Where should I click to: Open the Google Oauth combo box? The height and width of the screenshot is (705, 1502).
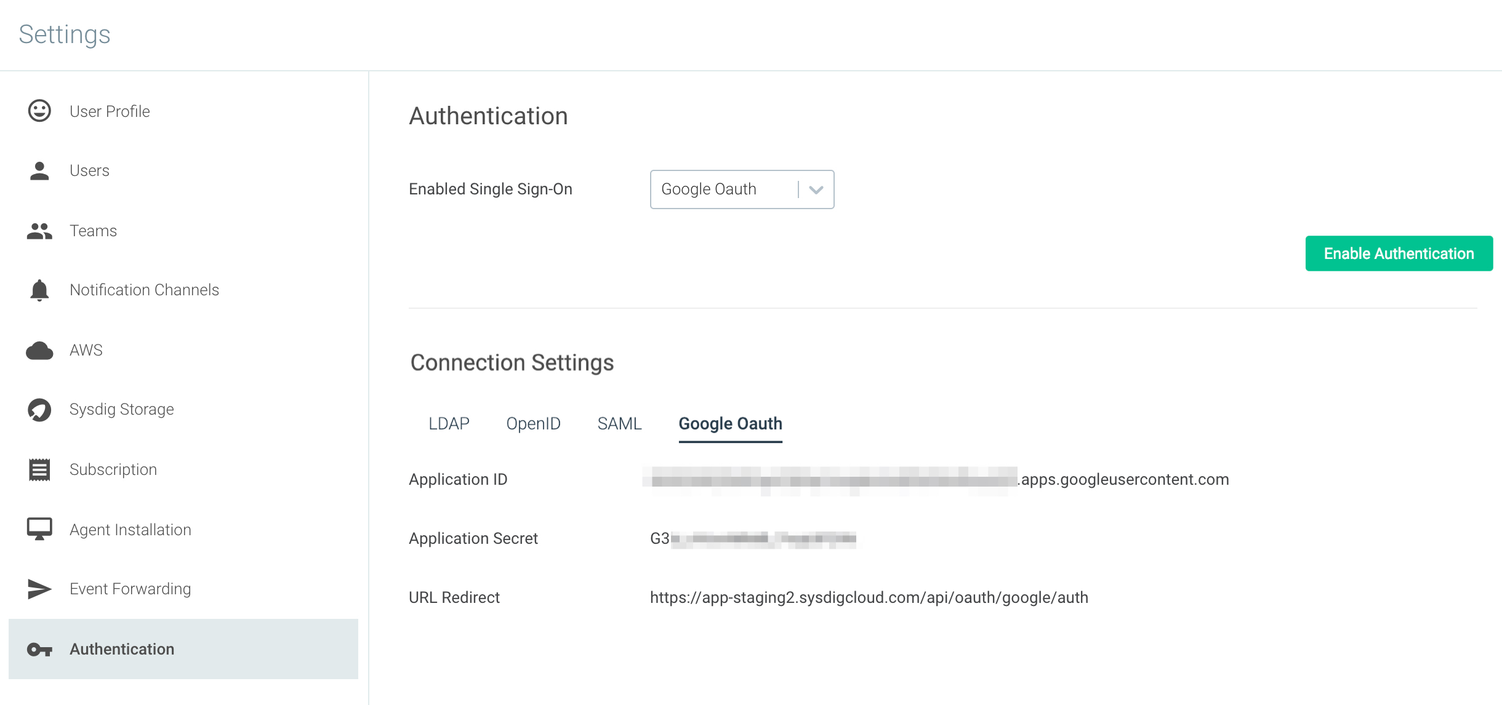pyautogui.click(x=742, y=189)
